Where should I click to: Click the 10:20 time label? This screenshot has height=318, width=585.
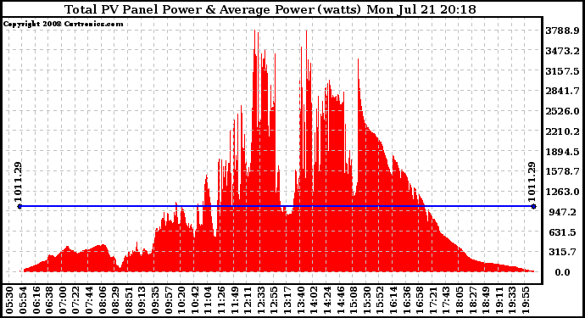click(181, 300)
